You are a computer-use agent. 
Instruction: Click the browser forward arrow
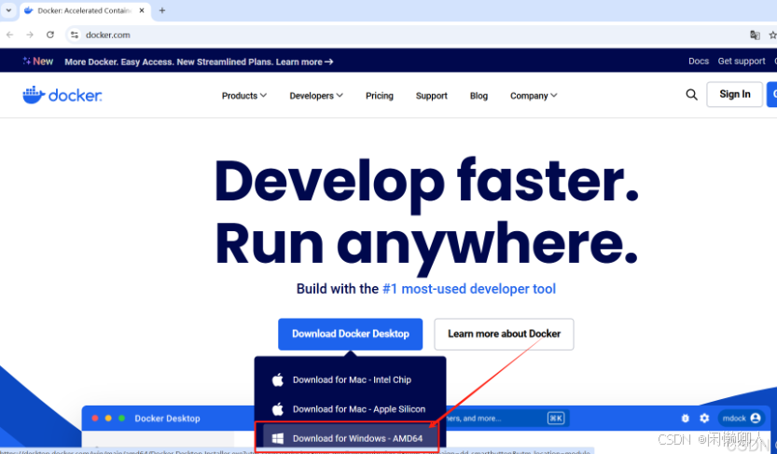pos(30,34)
